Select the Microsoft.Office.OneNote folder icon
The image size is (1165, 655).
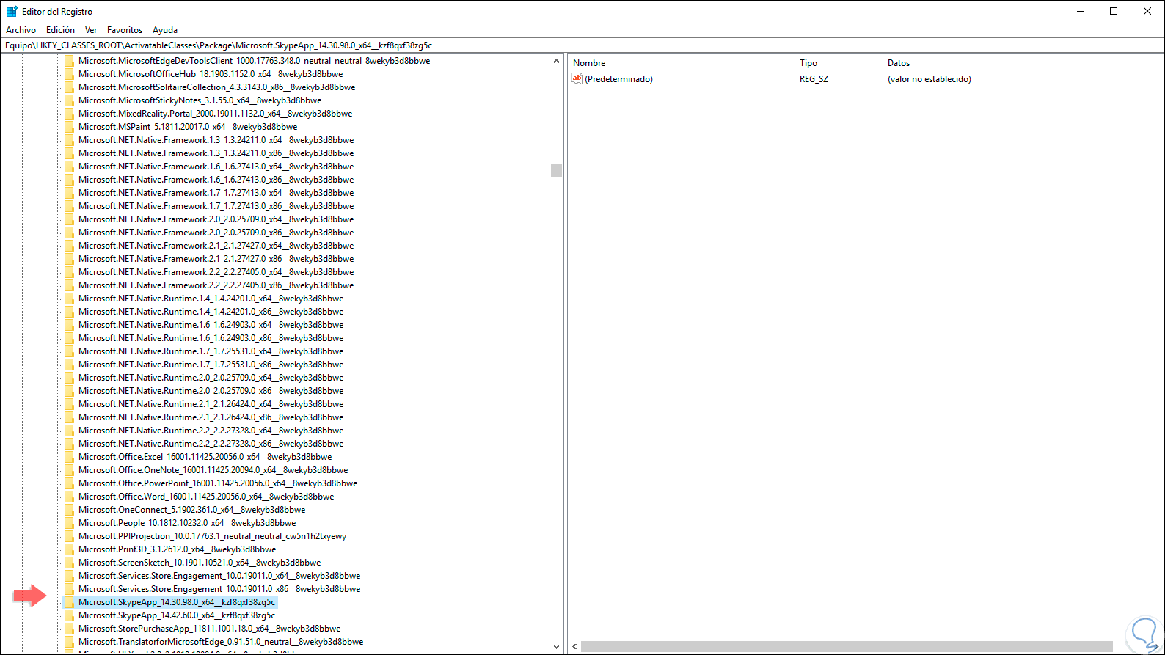click(69, 470)
